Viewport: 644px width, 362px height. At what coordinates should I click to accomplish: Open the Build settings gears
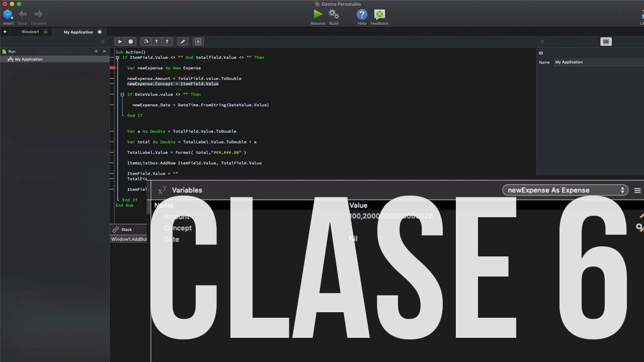coord(334,14)
